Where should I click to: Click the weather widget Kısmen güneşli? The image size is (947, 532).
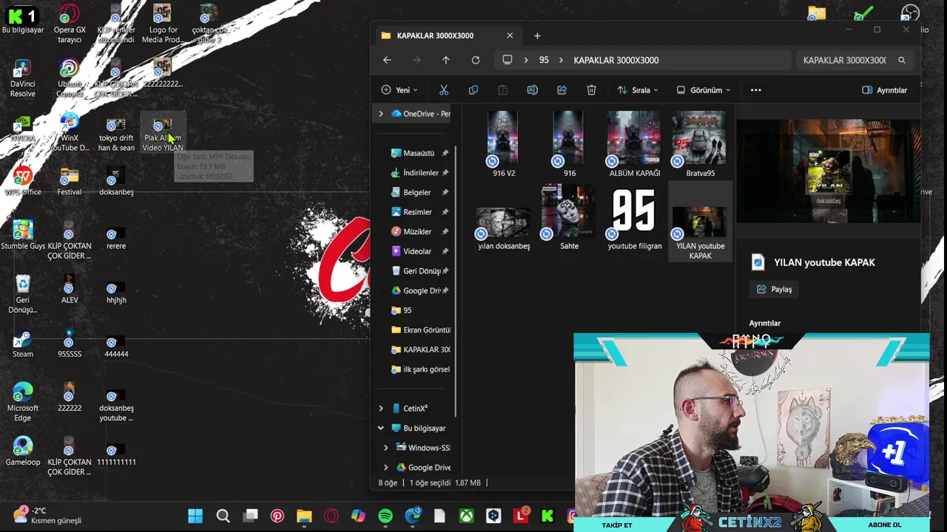click(x=47, y=515)
